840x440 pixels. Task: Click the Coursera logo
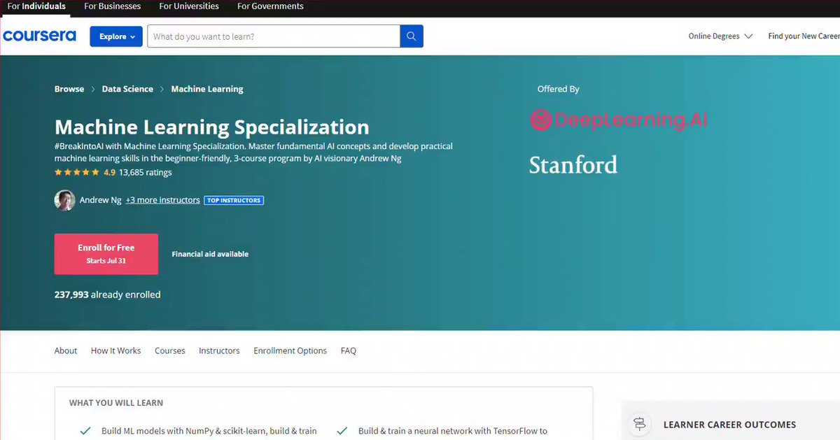point(39,36)
